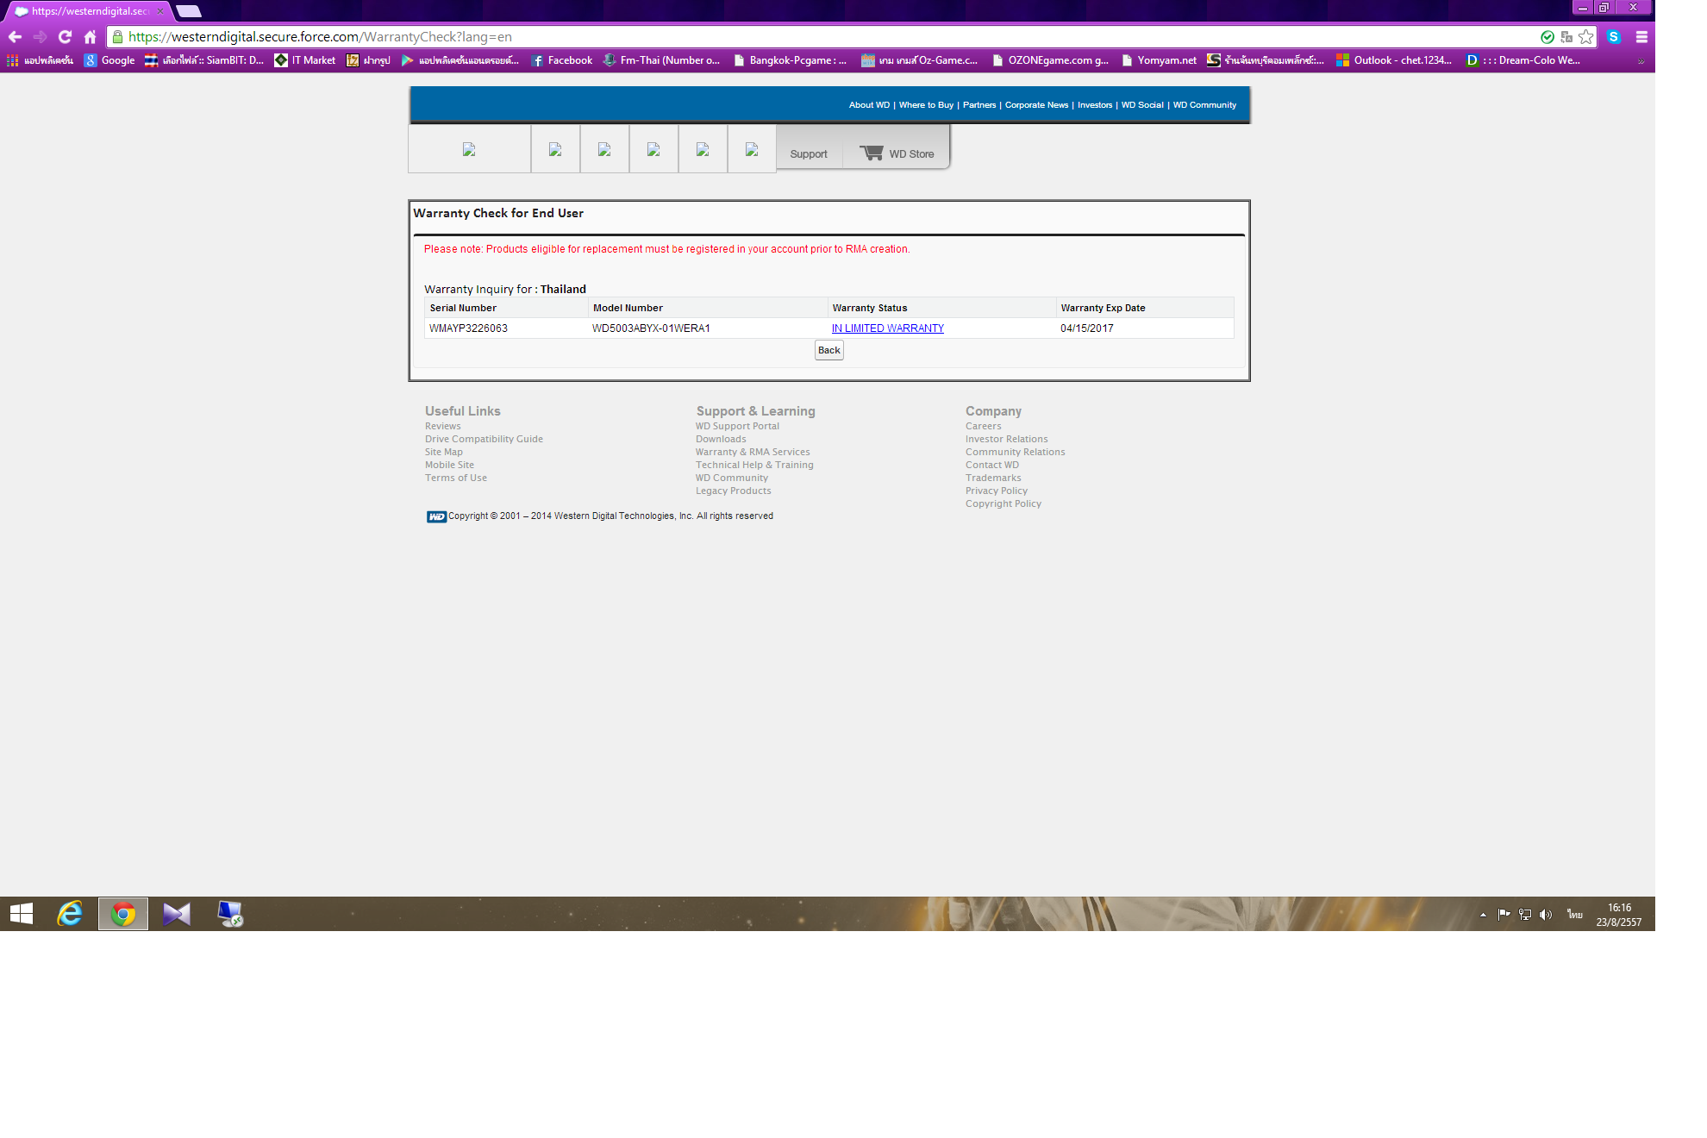
Task: Open Internet Explorer from taskbar
Action: pyautogui.click(x=70, y=914)
